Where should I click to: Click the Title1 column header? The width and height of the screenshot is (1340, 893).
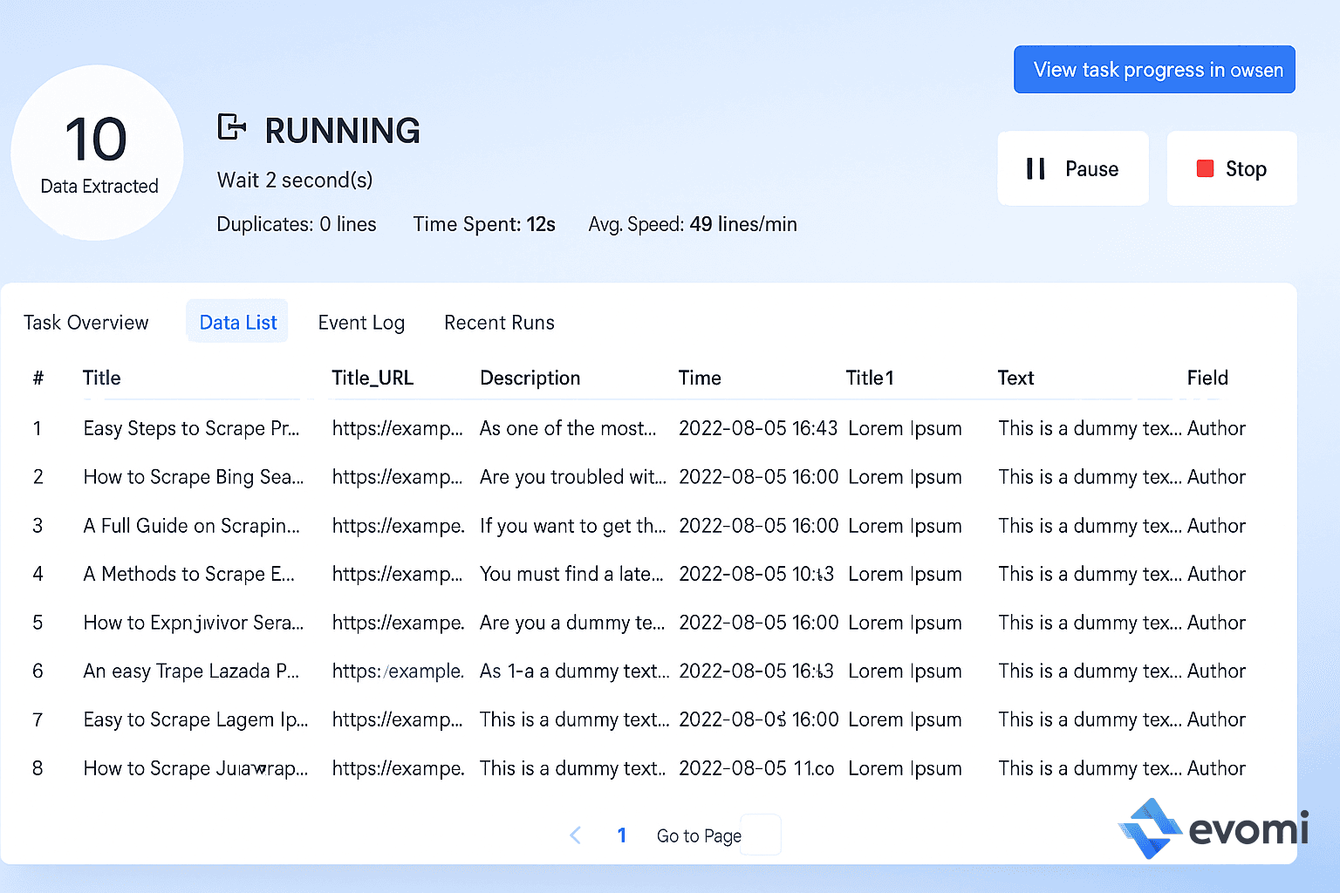pos(870,378)
